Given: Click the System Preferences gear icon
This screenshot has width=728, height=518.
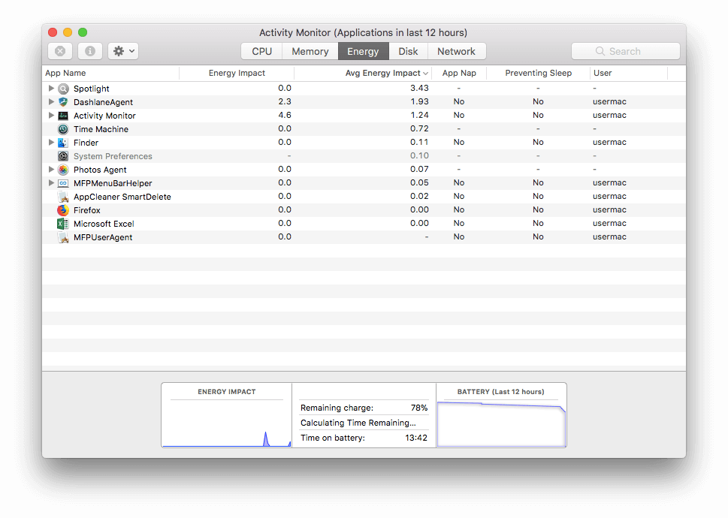Looking at the screenshot, I should click(63, 156).
